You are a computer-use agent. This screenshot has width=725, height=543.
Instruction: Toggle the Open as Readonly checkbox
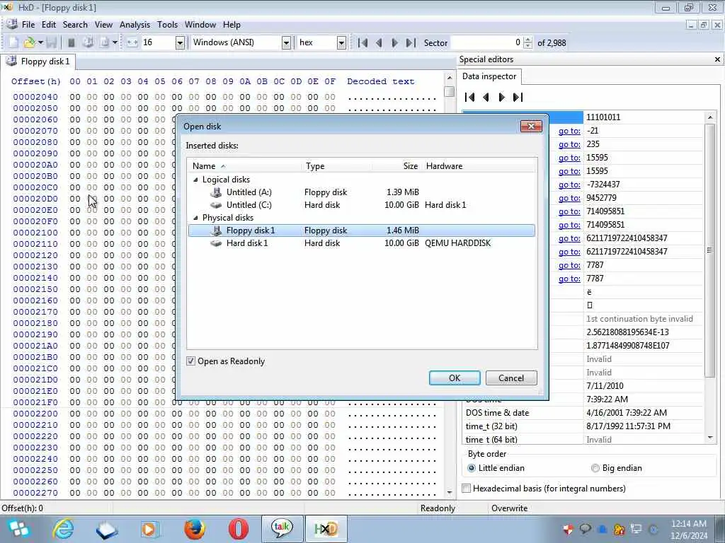point(190,361)
